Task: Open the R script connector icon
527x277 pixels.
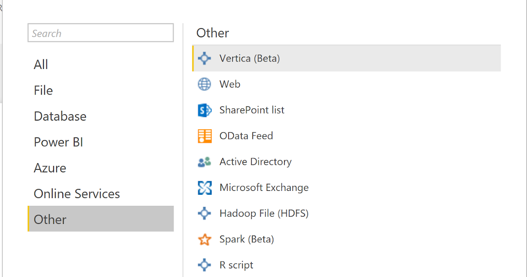Action: pyautogui.click(x=204, y=265)
